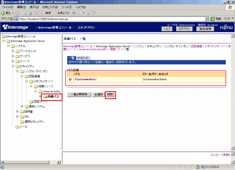235x170 pixels.
Task: Click the Interstage管理コンソール root folder icon
Action: pos(4,37)
